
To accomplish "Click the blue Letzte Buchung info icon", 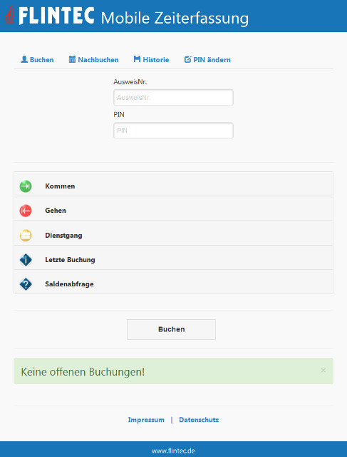I will (x=26, y=260).
